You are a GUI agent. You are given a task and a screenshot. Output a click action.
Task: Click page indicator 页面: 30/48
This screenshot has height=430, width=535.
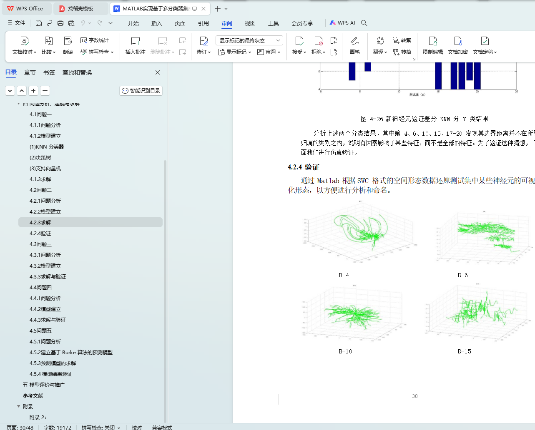[x=20, y=427]
